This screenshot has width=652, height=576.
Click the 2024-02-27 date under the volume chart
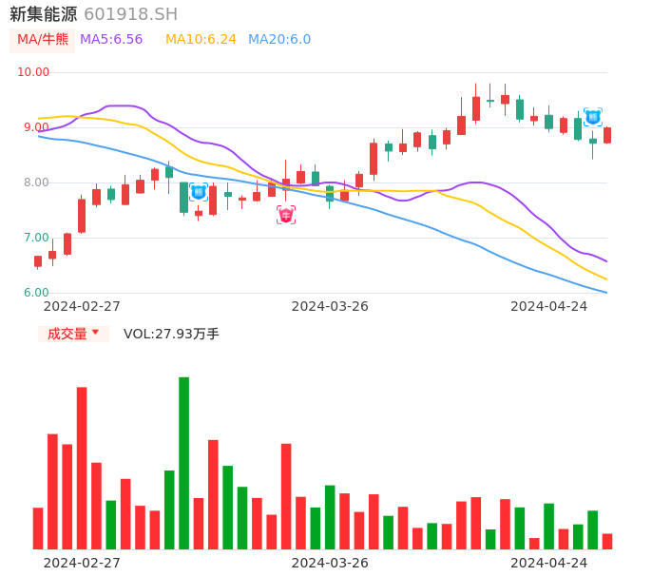click(82, 563)
